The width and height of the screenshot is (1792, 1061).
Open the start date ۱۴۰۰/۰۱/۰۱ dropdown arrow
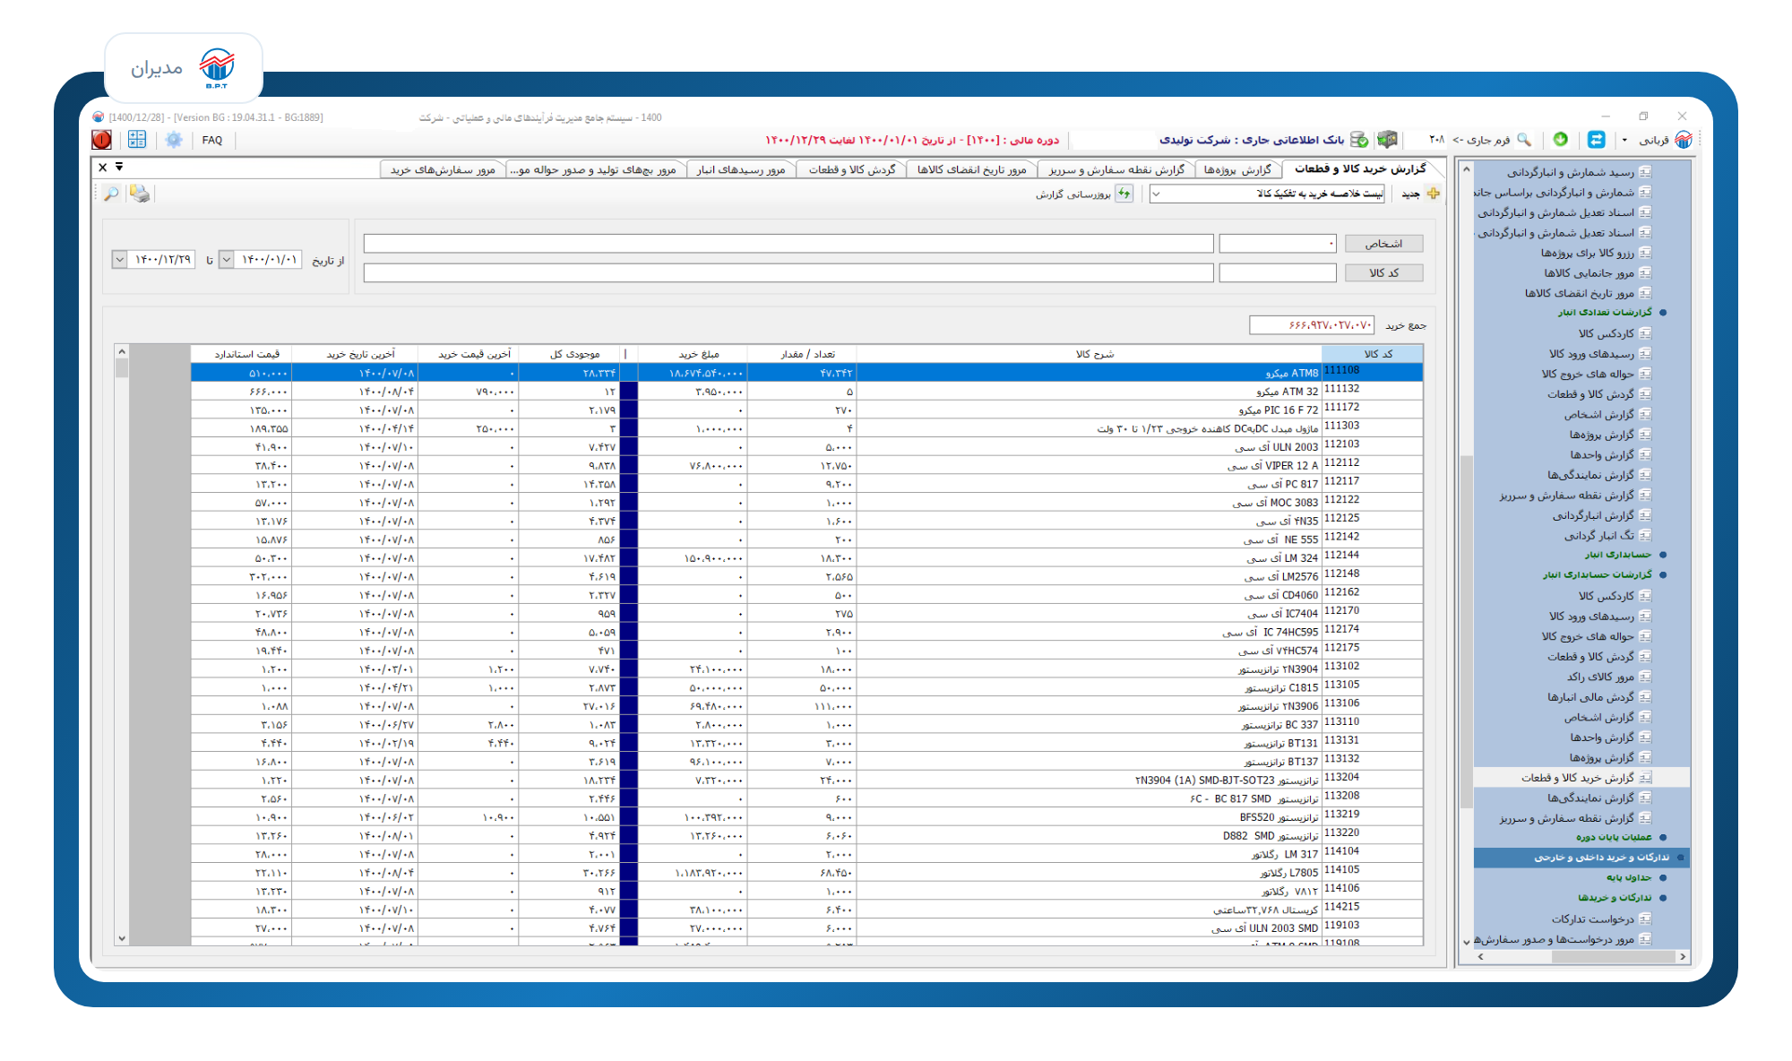pos(227,260)
